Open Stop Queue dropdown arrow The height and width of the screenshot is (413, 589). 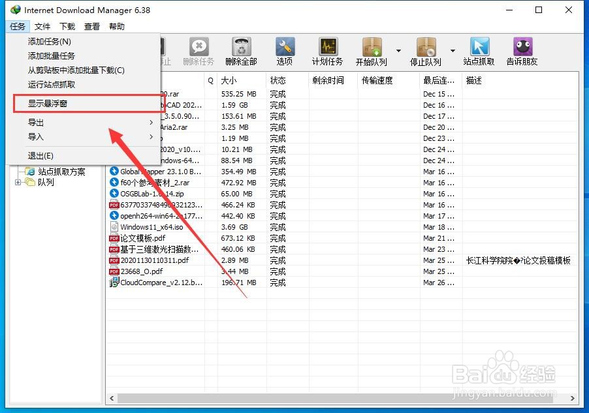pos(453,51)
